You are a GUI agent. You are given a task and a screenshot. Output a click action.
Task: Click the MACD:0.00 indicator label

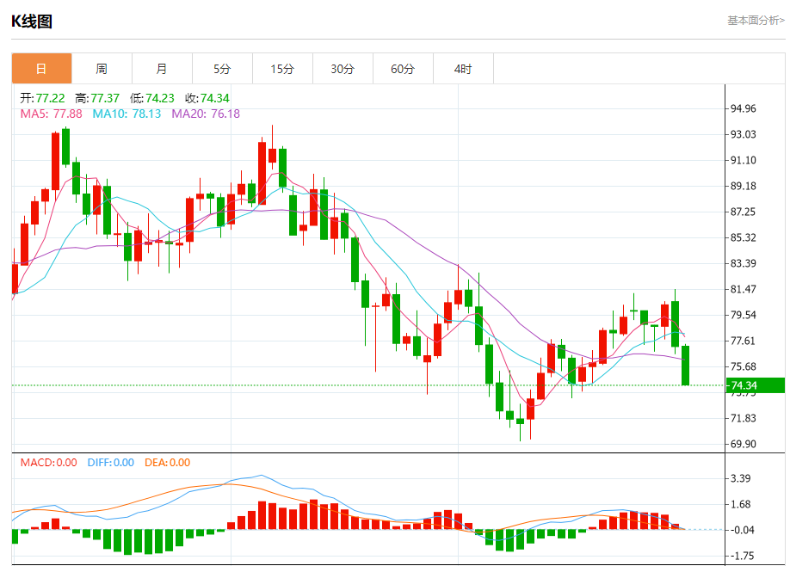pos(48,463)
